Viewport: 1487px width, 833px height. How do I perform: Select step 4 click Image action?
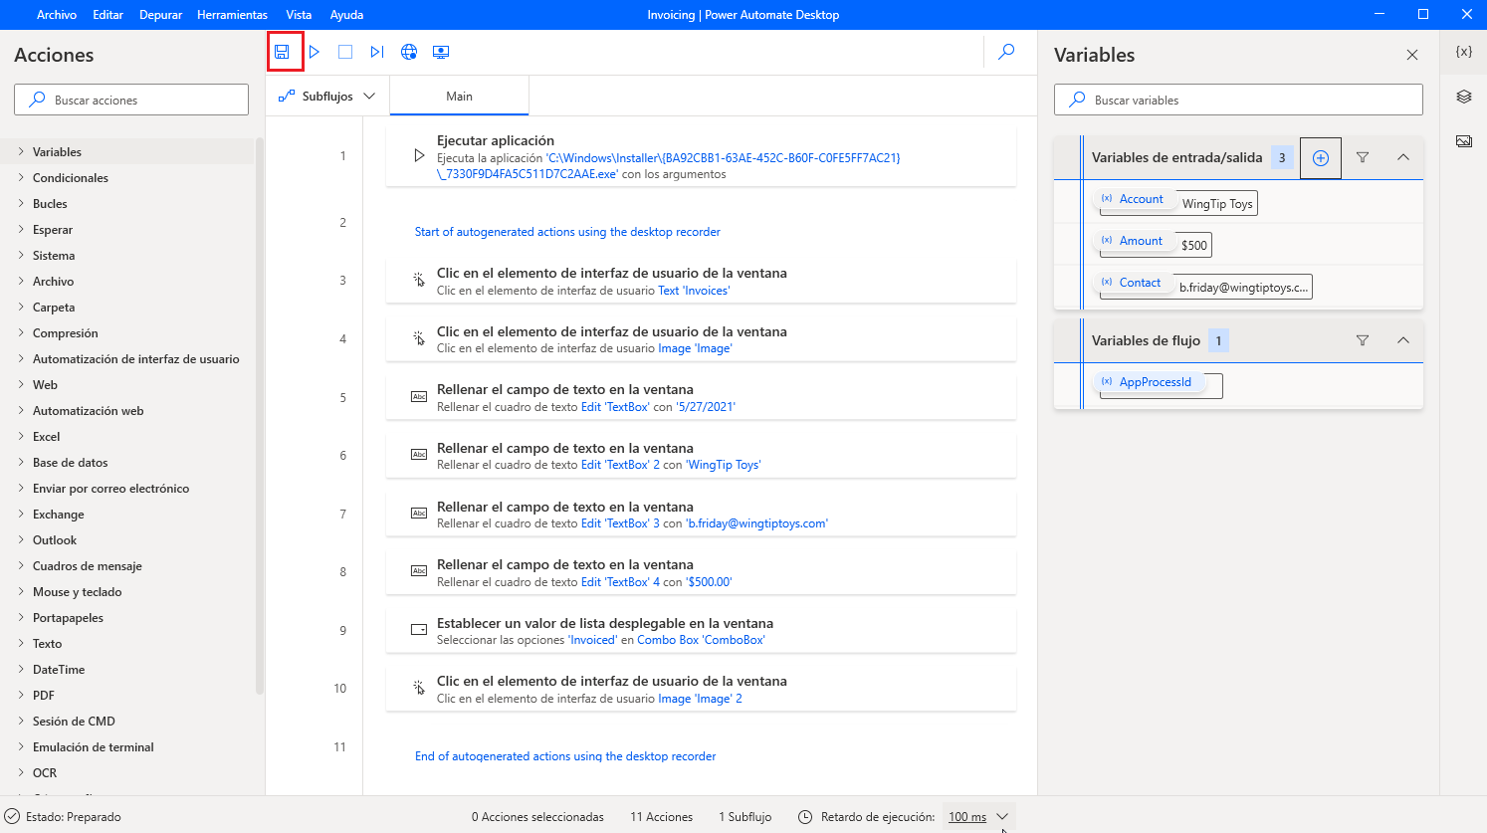[x=701, y=339]
